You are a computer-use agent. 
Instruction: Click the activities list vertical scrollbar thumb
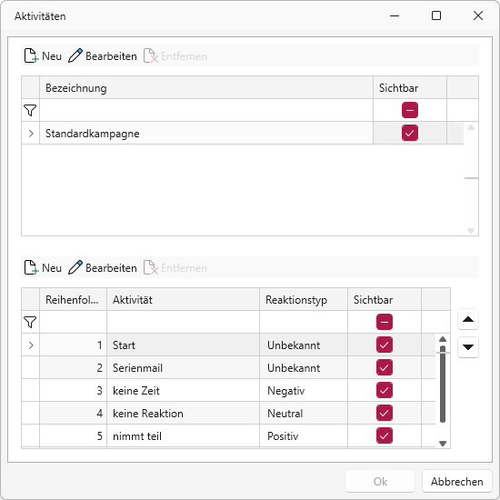click(443, 384)
